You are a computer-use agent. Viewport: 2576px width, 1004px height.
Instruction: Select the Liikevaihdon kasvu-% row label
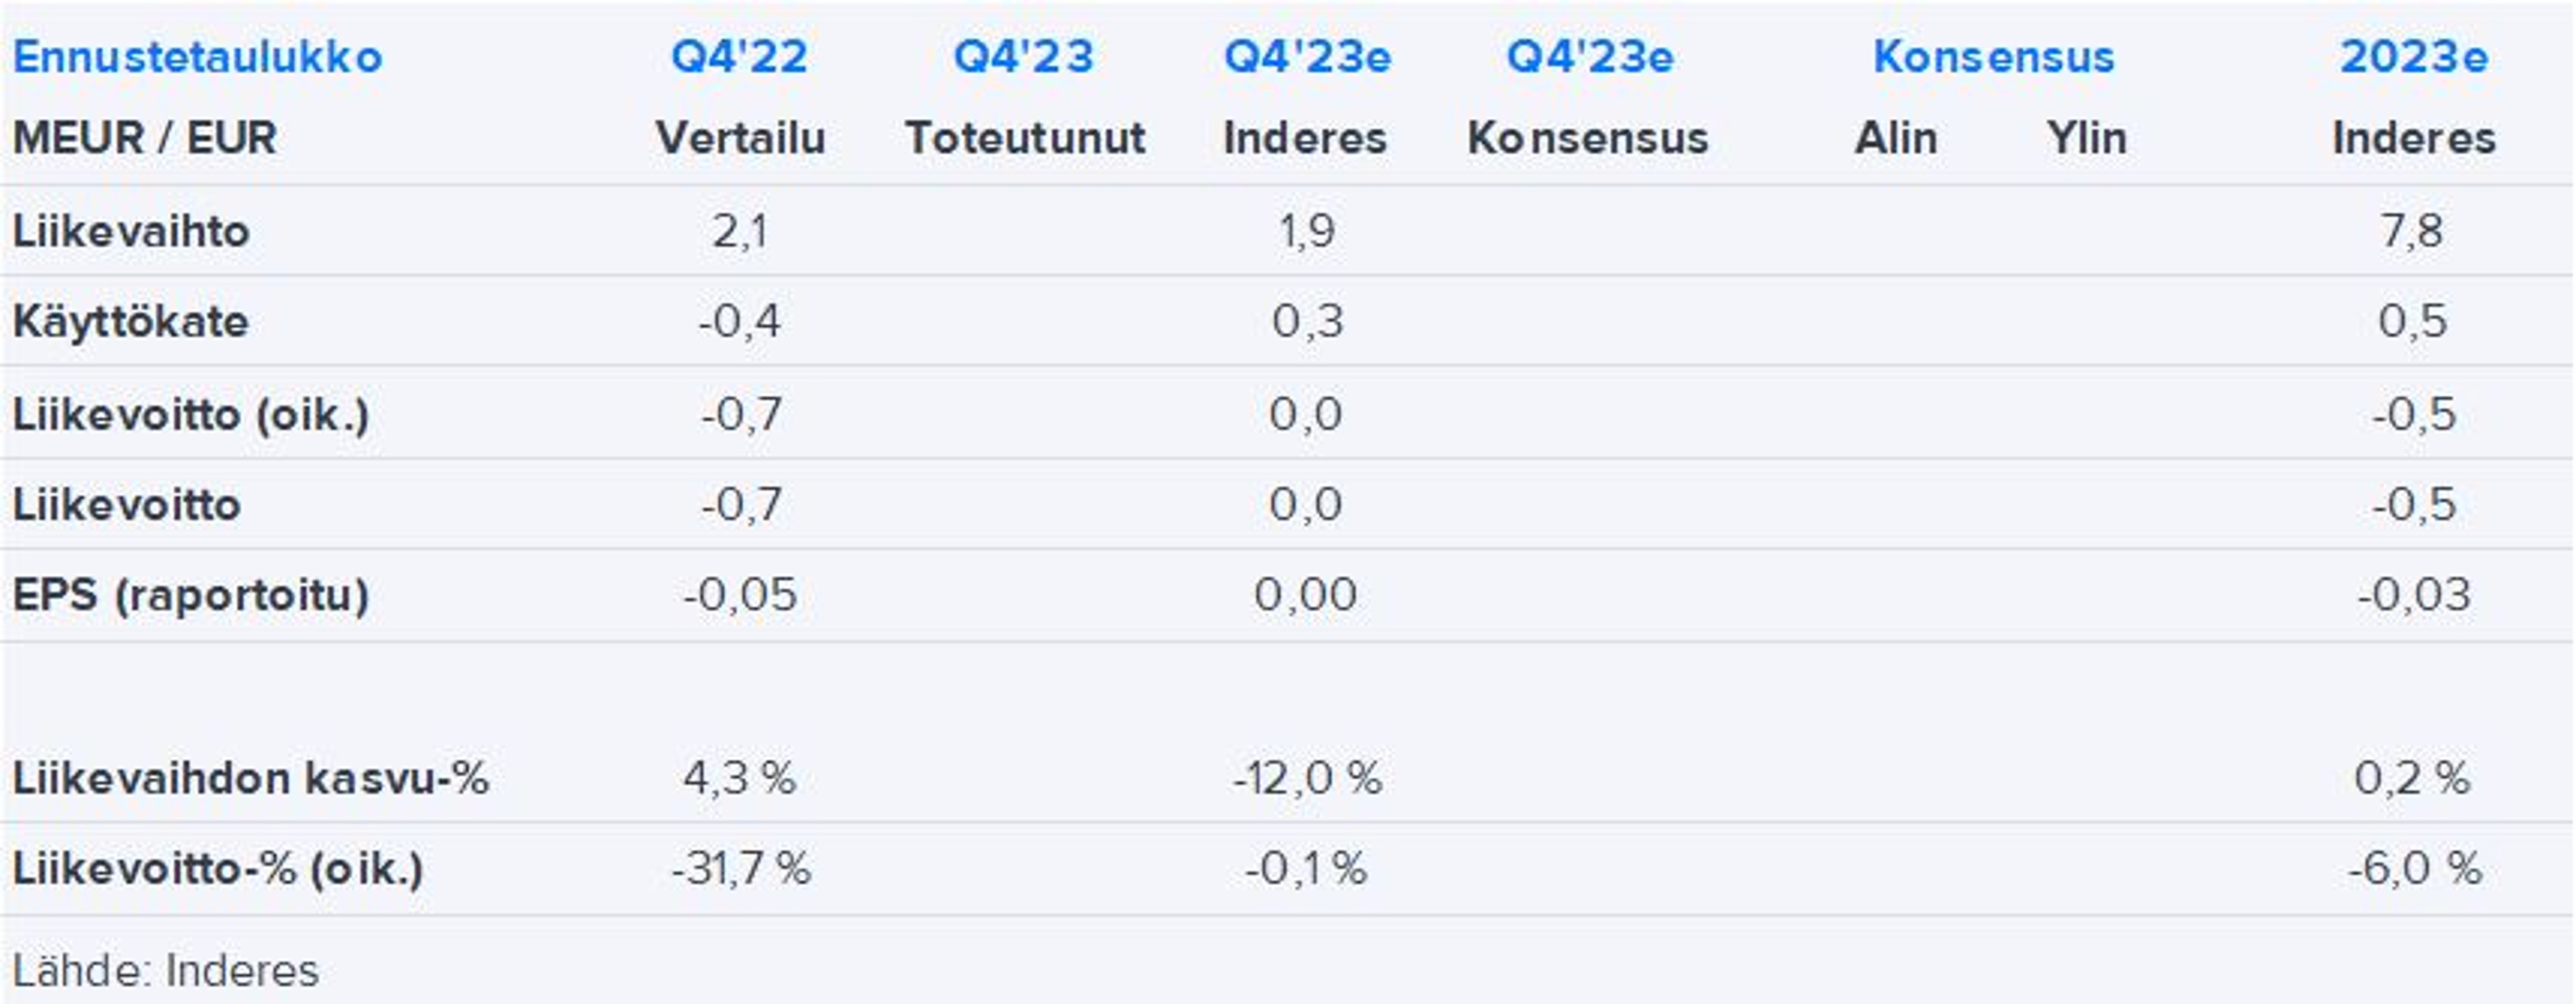pyautogui.click(x=250, y=778)
